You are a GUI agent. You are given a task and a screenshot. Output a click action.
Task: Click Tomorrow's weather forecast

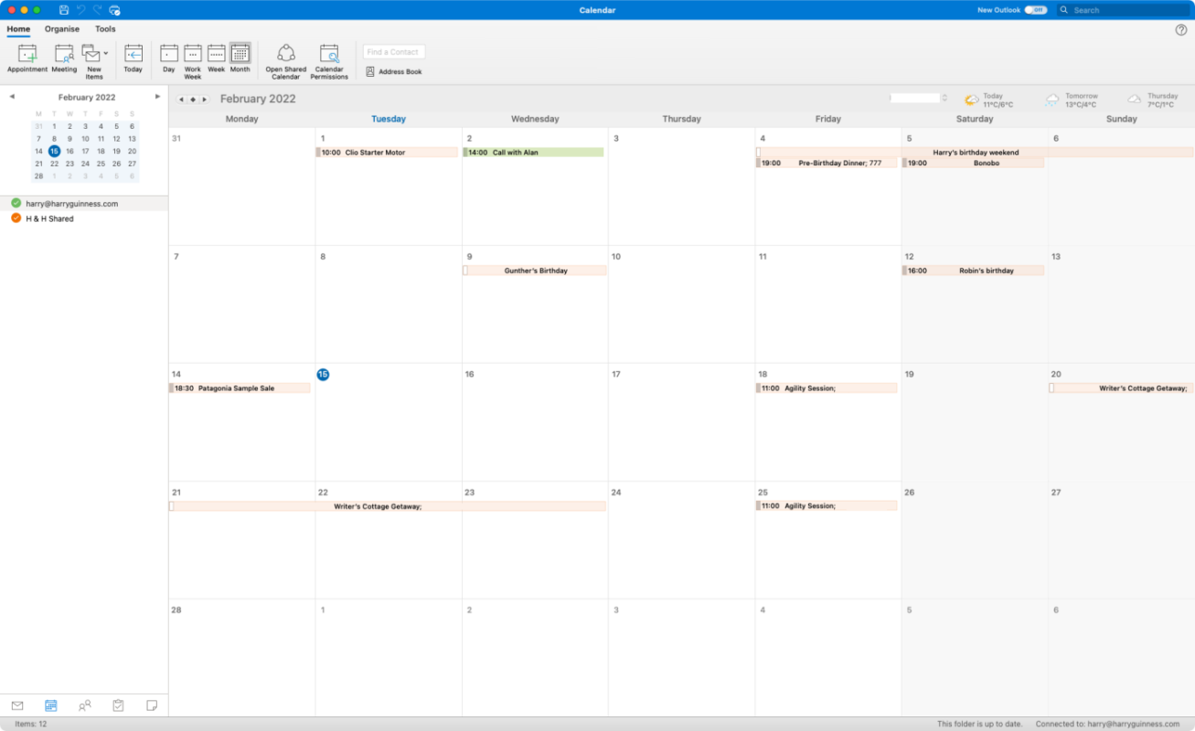tap(1071, 100)
